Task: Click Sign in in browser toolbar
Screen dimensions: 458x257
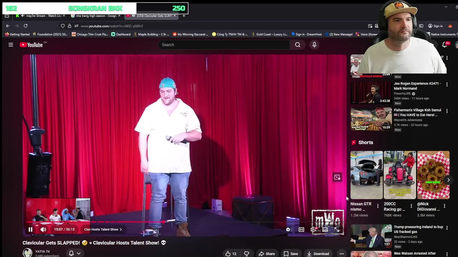Action: point(435,26)
